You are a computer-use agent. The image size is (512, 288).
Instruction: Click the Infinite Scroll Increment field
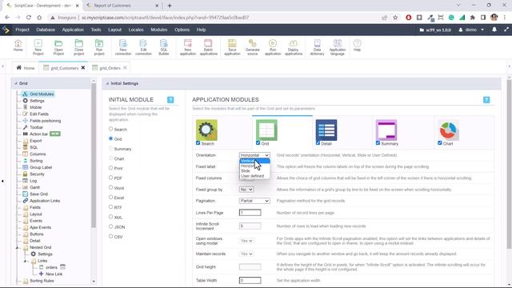[250, 226]
